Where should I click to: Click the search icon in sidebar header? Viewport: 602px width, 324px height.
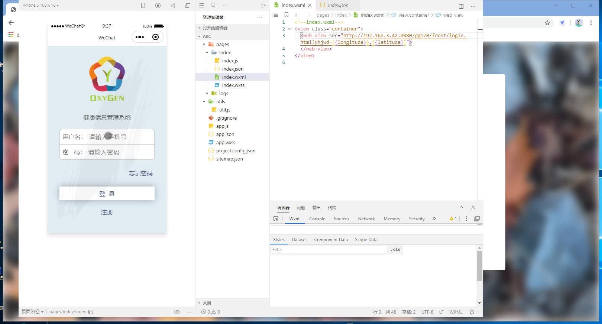click(213, 5)
